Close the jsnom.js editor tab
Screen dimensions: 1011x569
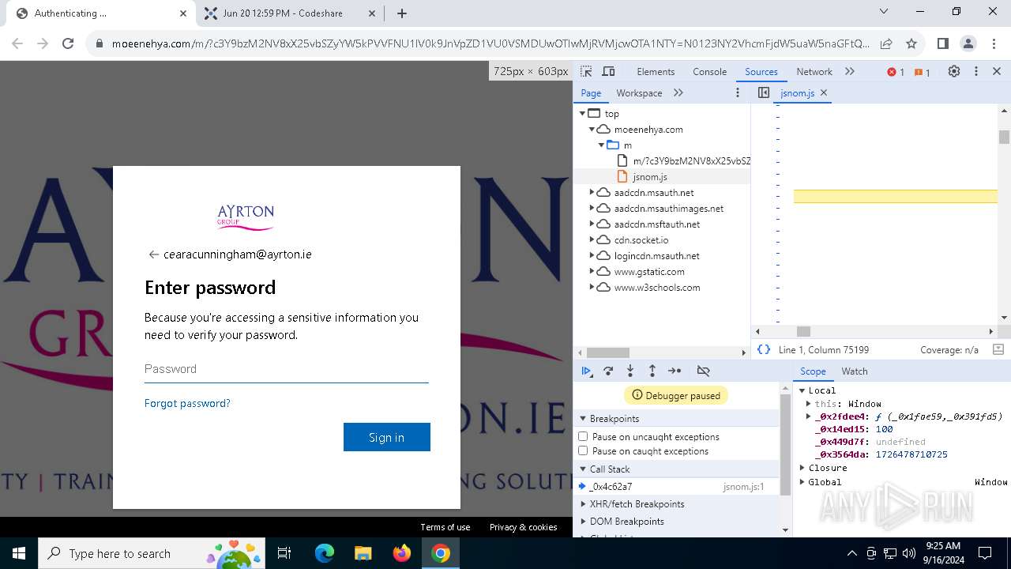824,92
